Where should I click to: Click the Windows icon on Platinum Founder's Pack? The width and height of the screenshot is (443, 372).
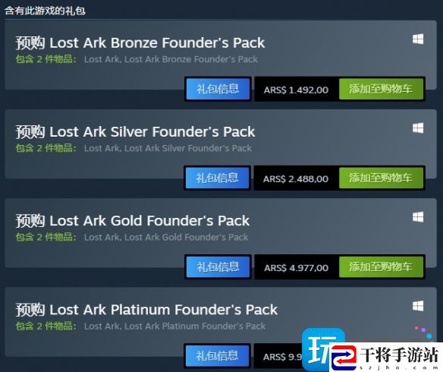click(418, 306)
